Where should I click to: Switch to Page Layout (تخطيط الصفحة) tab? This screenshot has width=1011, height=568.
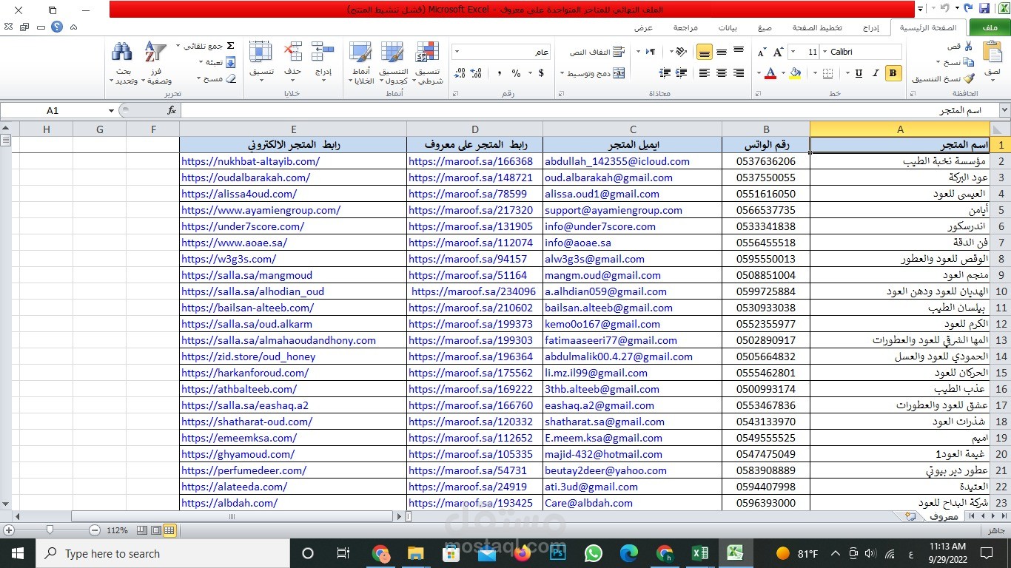click(818, 27)
